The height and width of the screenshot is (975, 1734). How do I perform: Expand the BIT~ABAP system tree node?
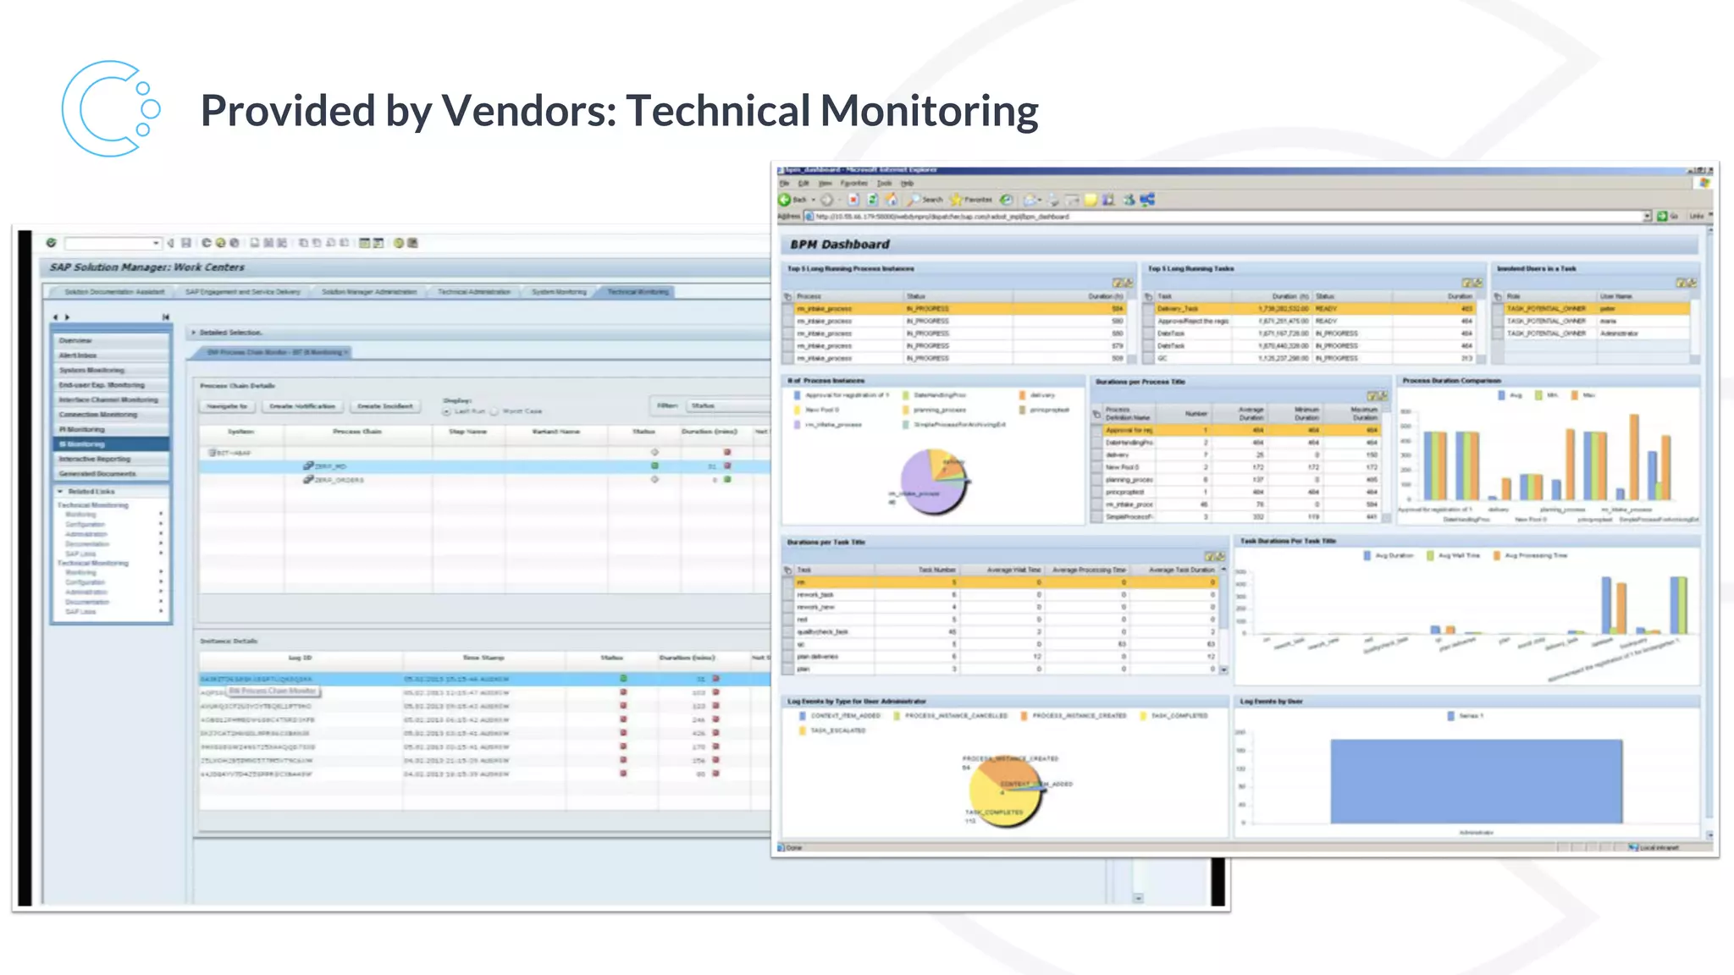(x=212, y=453)
